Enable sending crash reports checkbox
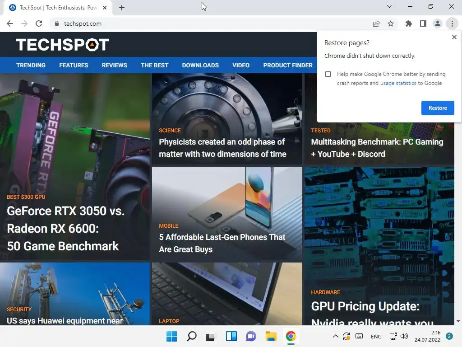This screenshot has width=462, height=347. click(328, 74)
